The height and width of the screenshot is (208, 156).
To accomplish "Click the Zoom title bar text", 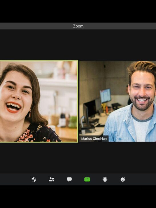I will 78,26.
